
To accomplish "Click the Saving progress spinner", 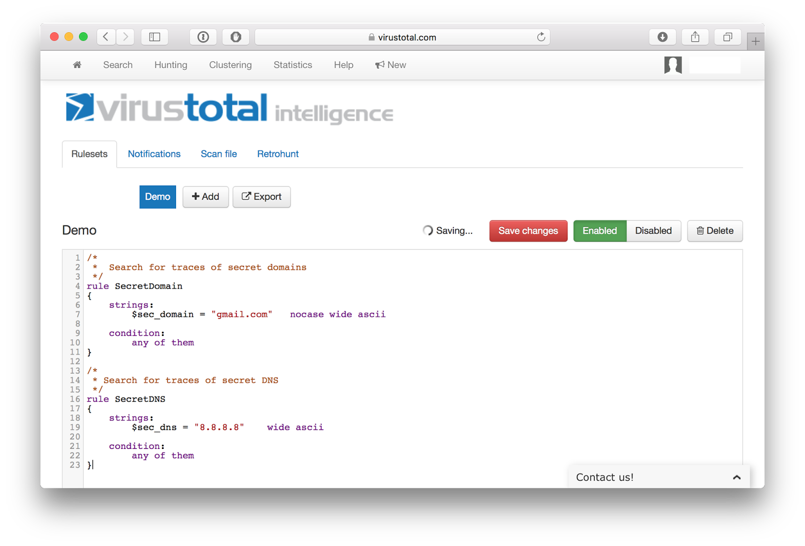I will pos(427,230).
